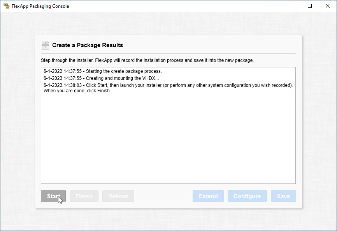Click the 'Create a Package Results' heading
This screenshot has width=337, height=231.
pos(88,45)
